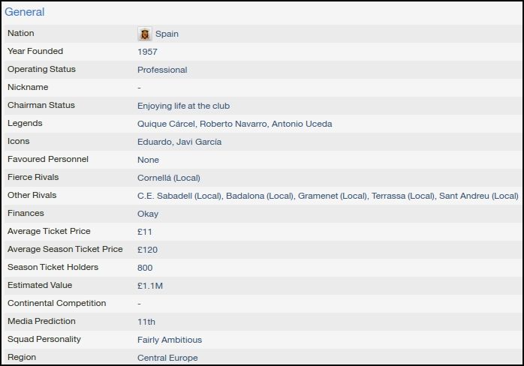The image size is (524, 366).
Task: Open the General section heading
Action: [x=24, y=12]
